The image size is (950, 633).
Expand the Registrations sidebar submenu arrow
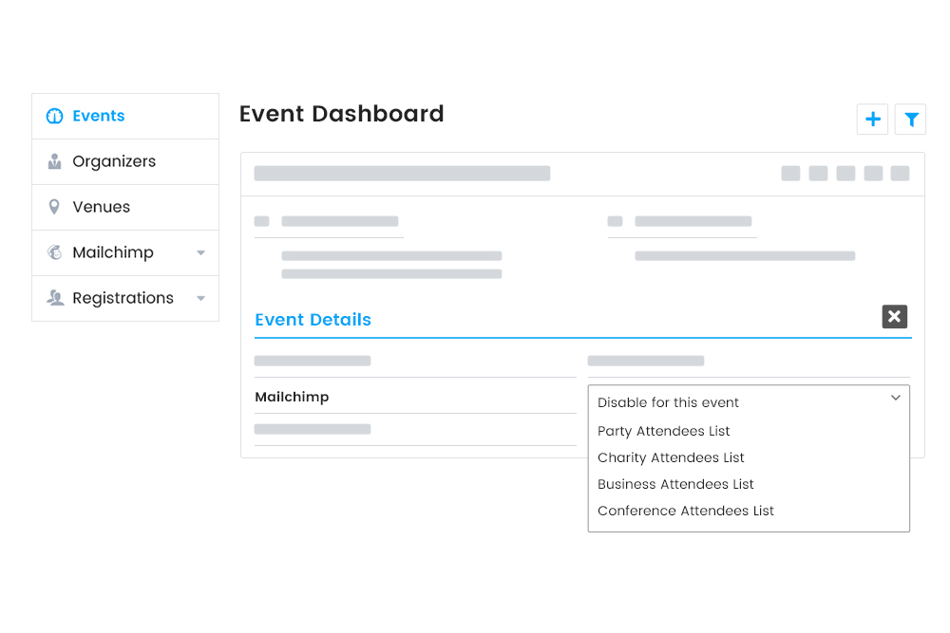coord(200,299)
